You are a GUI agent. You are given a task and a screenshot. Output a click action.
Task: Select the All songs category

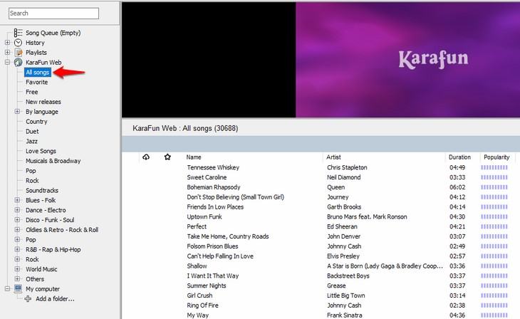pyautogui.click(x=38, y=73)
